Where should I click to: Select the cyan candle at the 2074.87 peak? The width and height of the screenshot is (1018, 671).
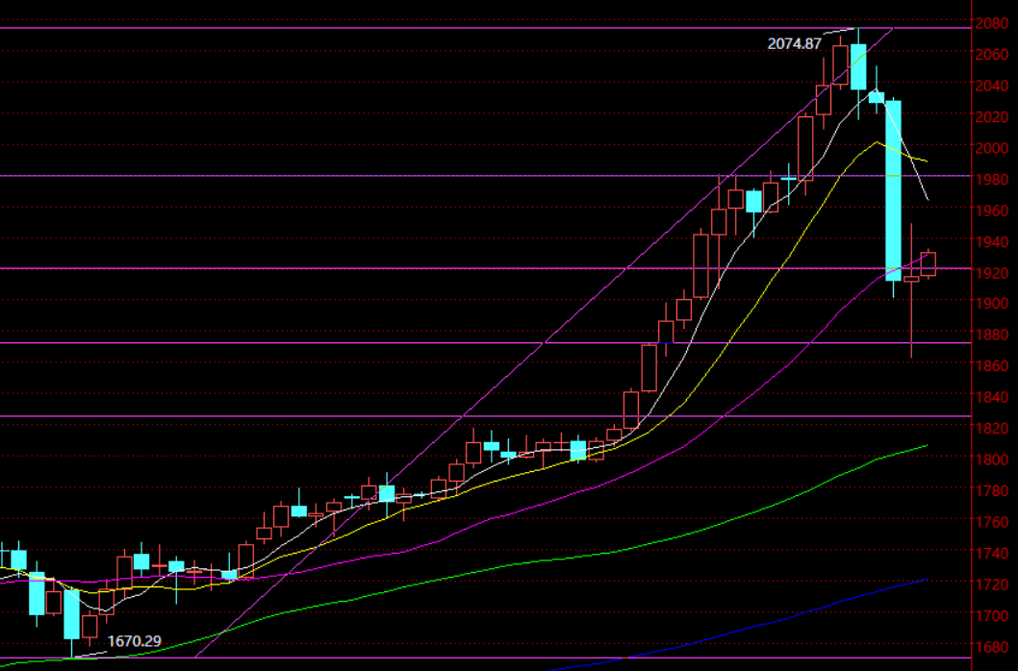pyautogui.click(x=858, y=67)
